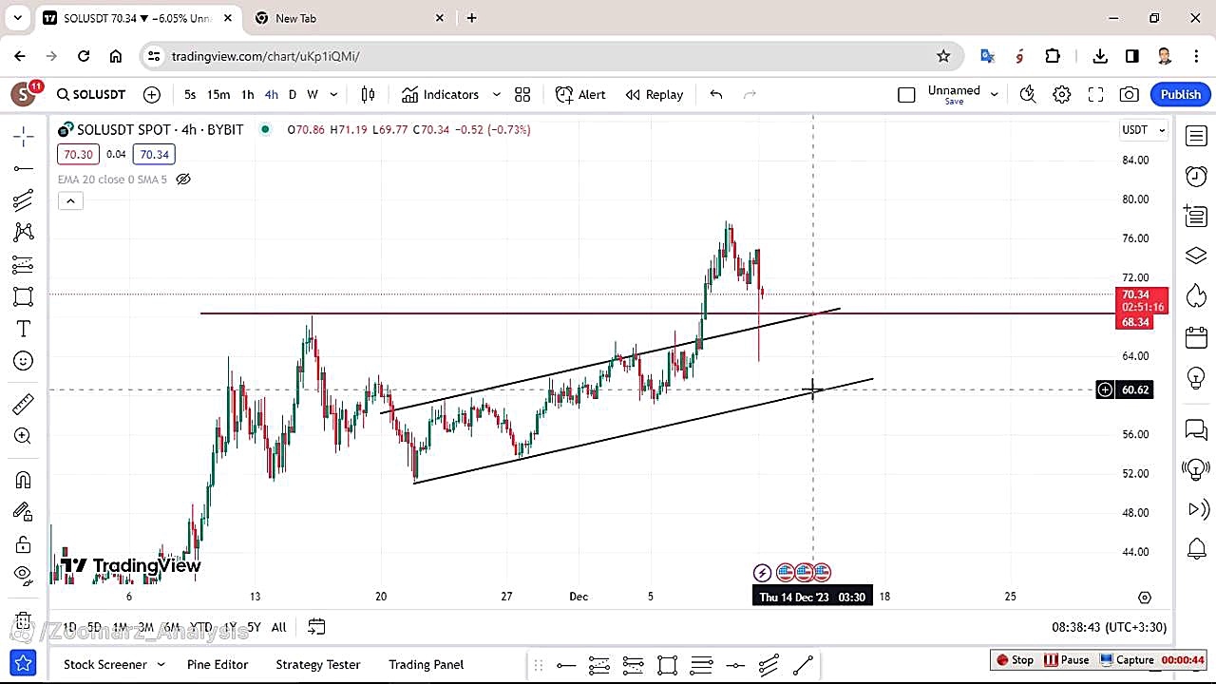Open the emoji icons tool
This screenshot has width=1216, height=684.
click(24, 361)
